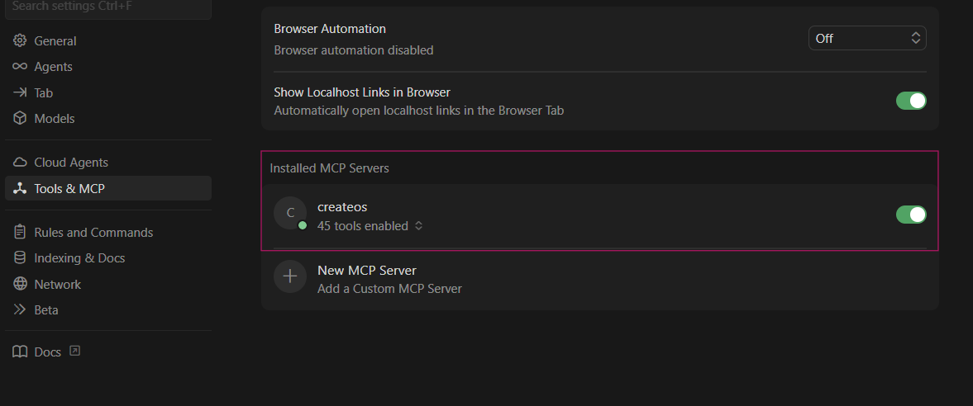This screenshot has width=973, height=406.
Task: Click the Indexing & Docs database icon
Action: 20,258
